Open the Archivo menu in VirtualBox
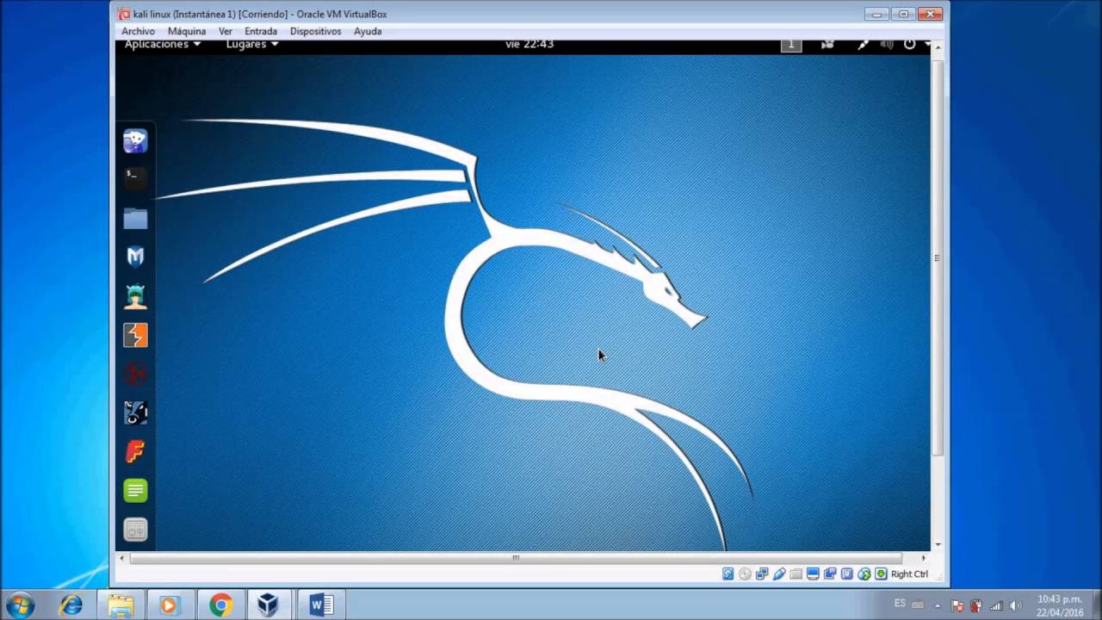This screenshot has height=620, width=1102. 138,31
